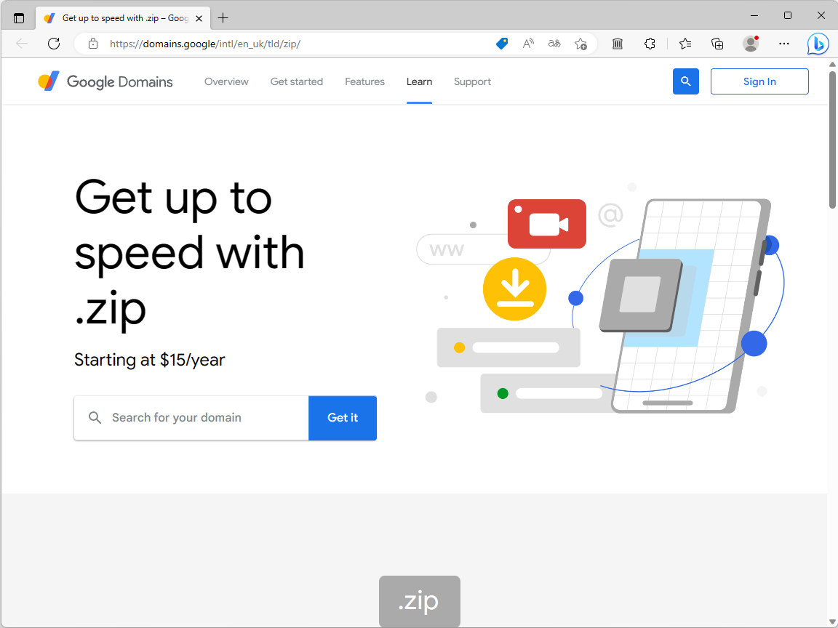This screenshot has height=628, width=838.
Task: Open the Collections icon
Action: click(x=717, y=44)
